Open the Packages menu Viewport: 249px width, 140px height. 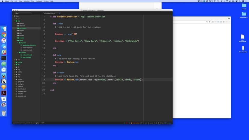tap(39, 1)
